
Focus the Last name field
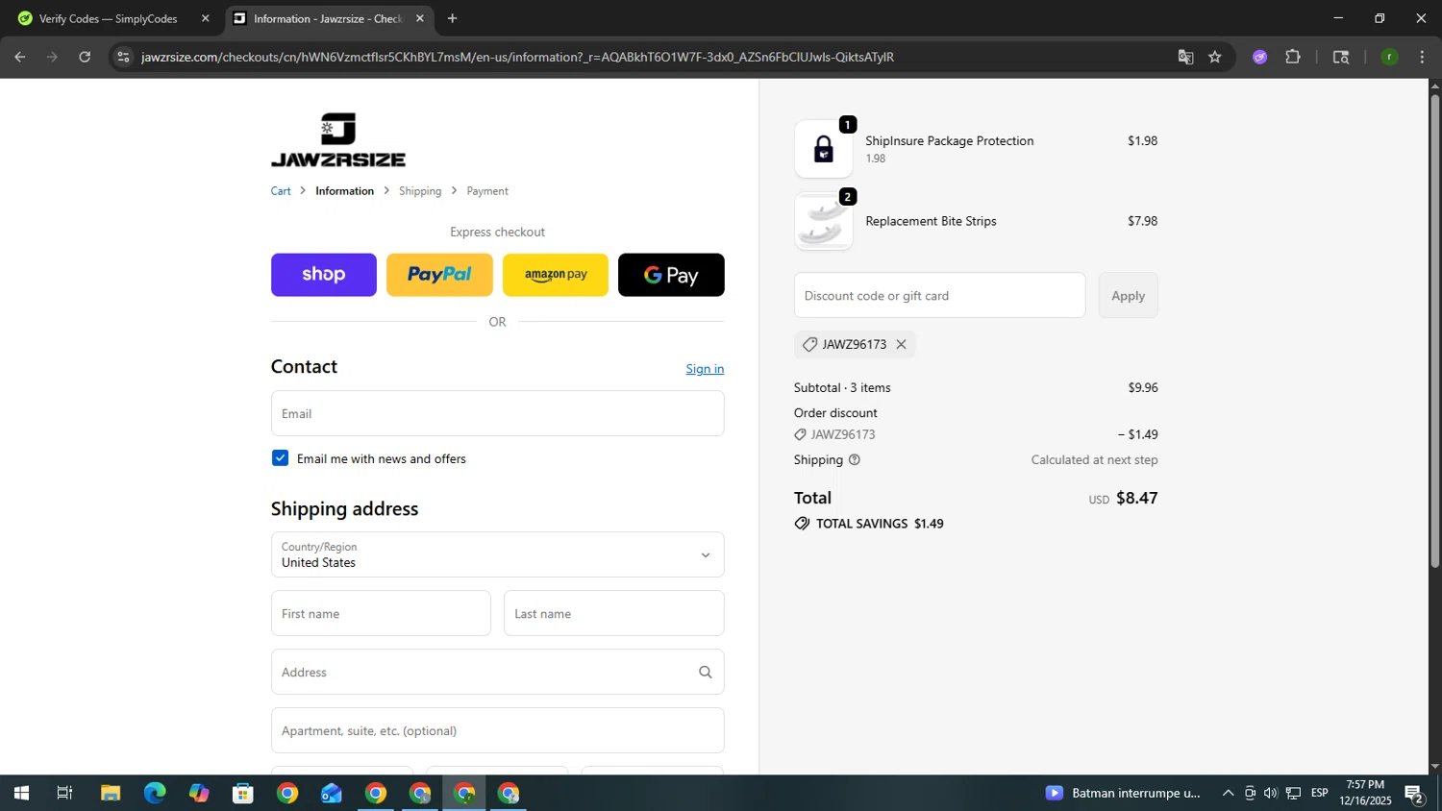click(x=614, y=613)
